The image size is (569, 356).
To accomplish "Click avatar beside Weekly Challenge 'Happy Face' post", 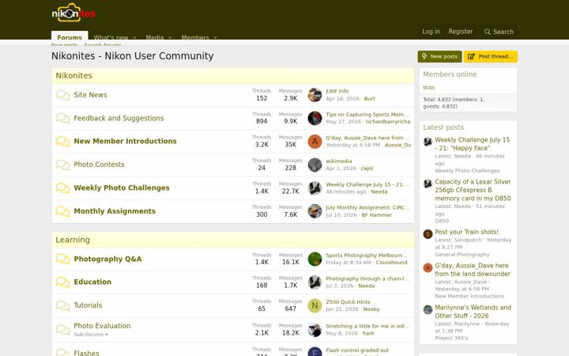I will click(x=428, y=142).
